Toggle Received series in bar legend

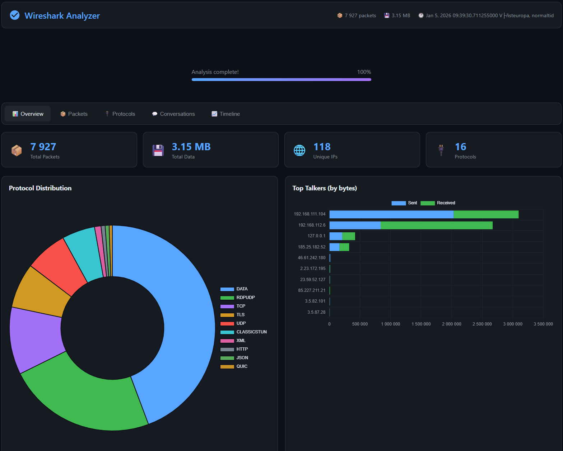coord(438,203)
